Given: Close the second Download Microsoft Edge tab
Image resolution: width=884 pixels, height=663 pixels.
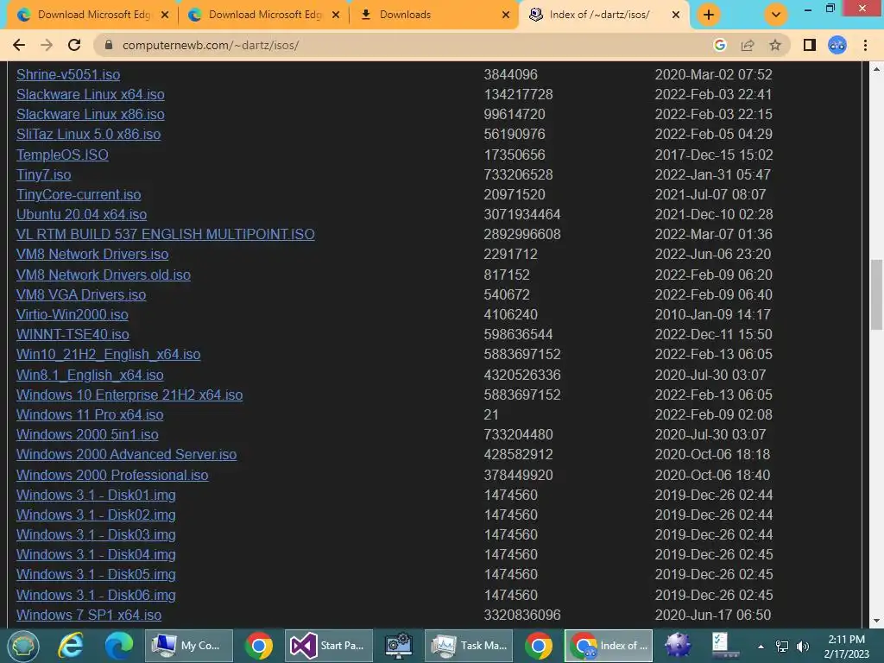Looking at the screenshot, I should tap(336, 15).
